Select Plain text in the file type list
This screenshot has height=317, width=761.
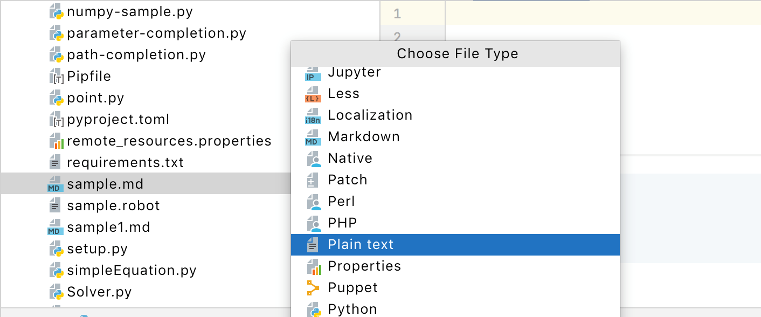coord(361,244)
